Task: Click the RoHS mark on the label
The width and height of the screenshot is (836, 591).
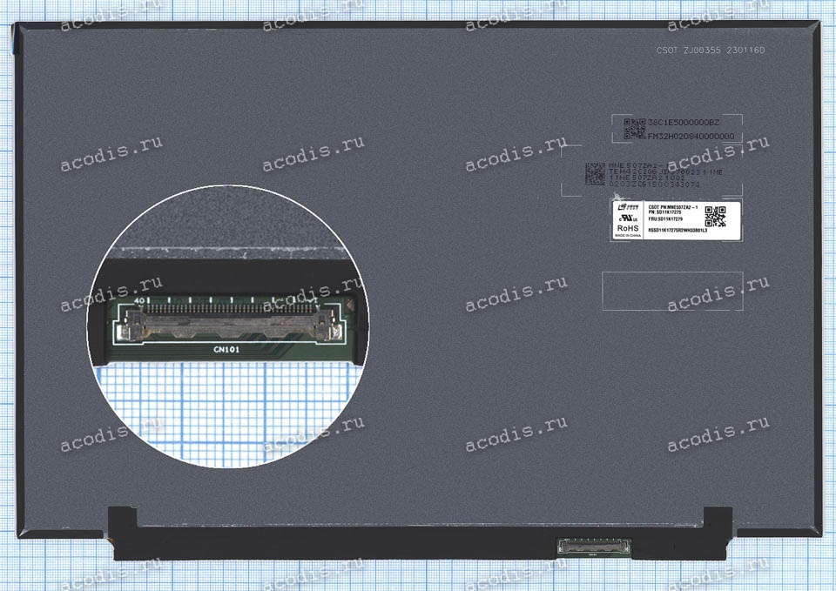Action: coord(628,226)
